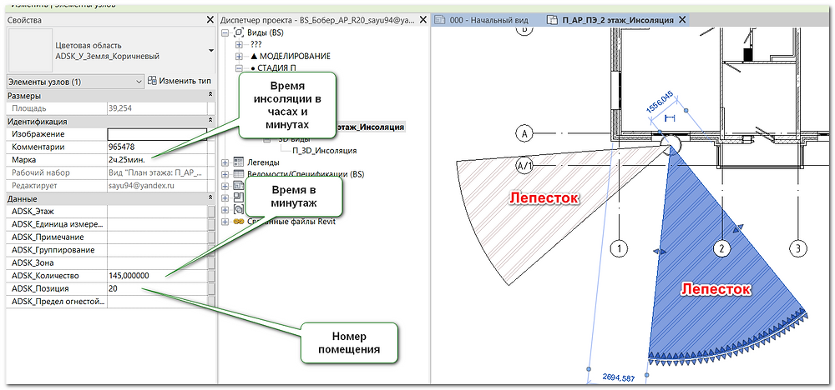Click the ADSK_Зона value field

click(157, 263)
